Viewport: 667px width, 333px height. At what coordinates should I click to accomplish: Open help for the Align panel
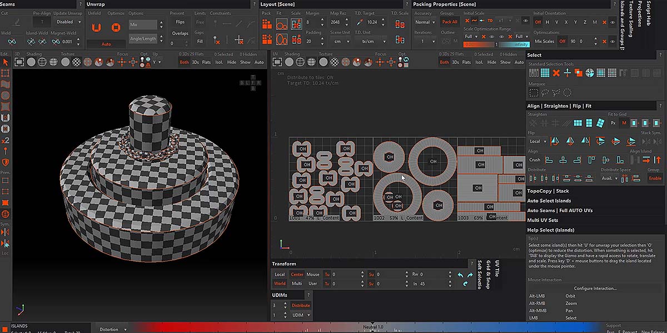click(x=659, y=105)
